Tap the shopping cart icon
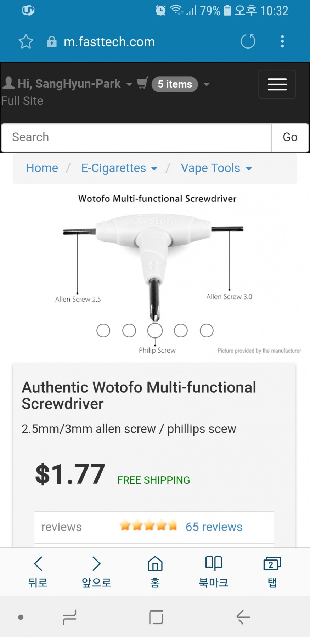310x637 pixels. [142, 83]
